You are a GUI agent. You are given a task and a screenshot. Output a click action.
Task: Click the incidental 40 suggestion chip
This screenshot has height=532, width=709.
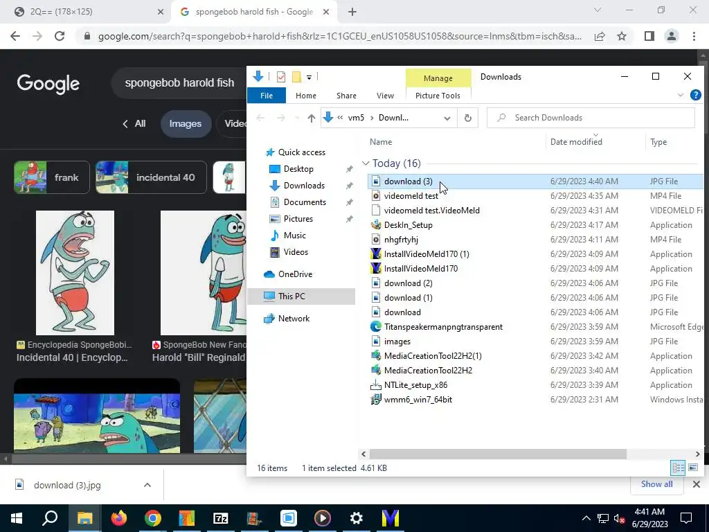pyautogui.click(x=151, y=177)
